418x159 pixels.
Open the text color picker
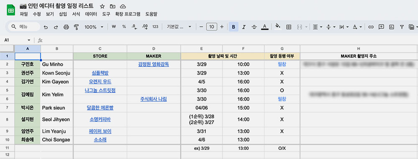click(x=265, y=27)
